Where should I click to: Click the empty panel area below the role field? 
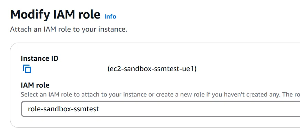point(153,122)
